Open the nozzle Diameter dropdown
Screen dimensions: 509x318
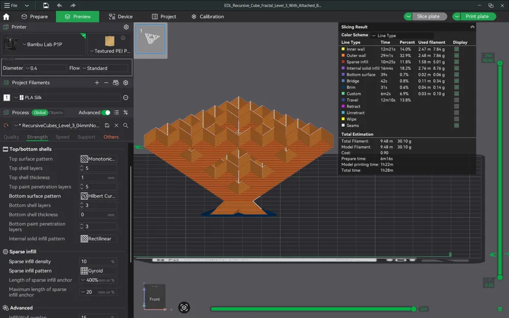point(45,68)
